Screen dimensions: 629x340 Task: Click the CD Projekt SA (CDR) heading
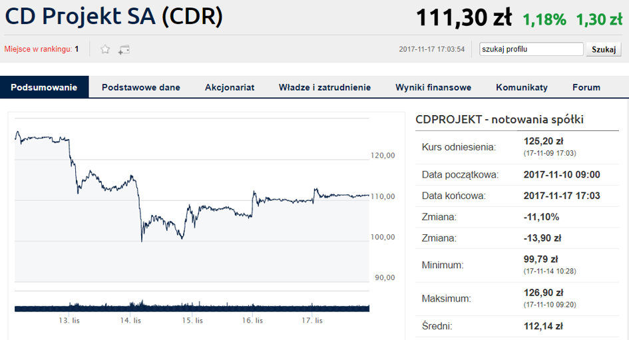[x=114, y=17]
